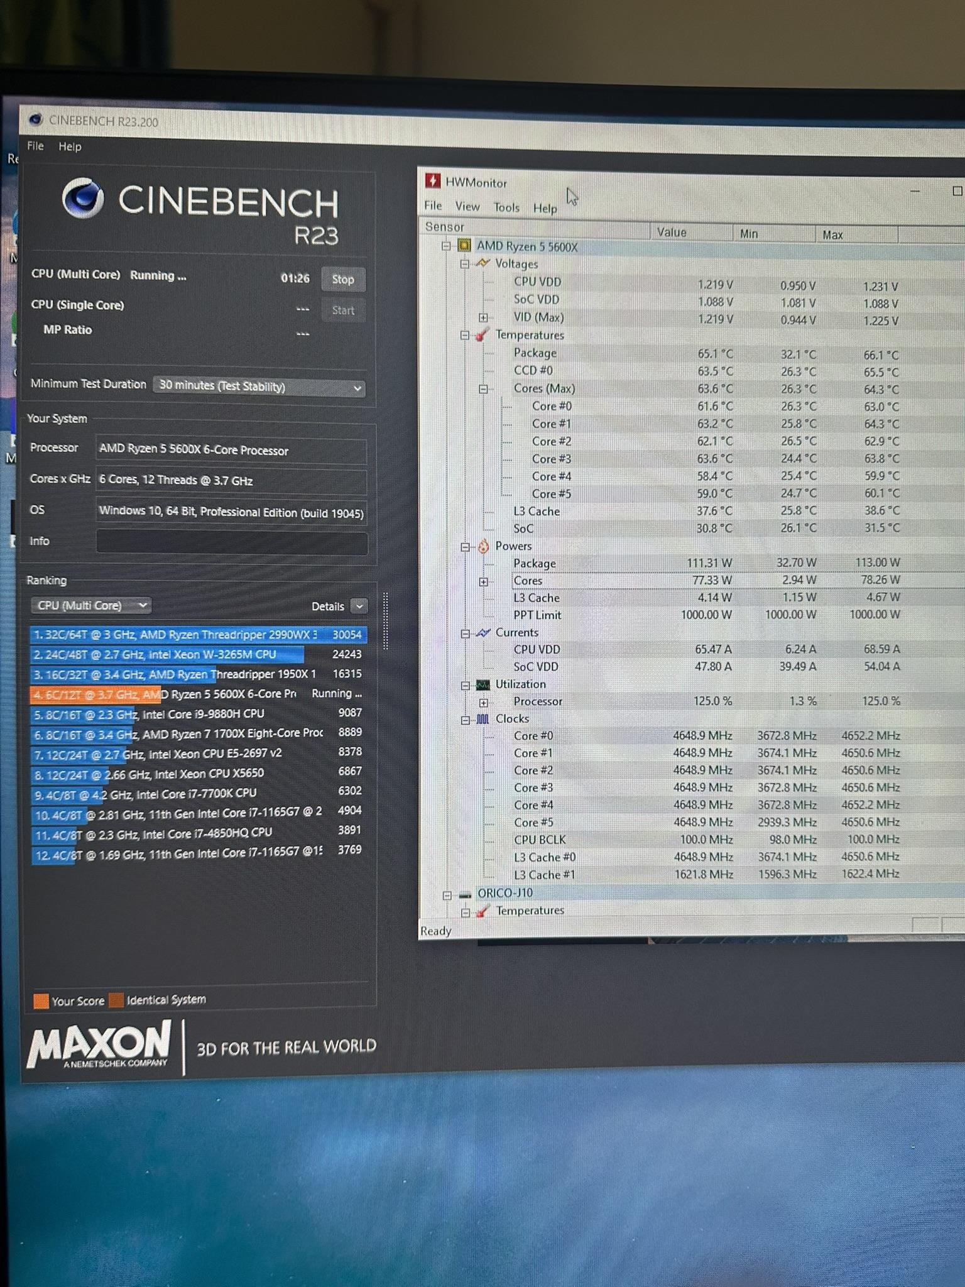Image resolution: width=965 pixels, height=1287 pixels.
Task: Click the Currents icon
Action: [x=483, y=632]
